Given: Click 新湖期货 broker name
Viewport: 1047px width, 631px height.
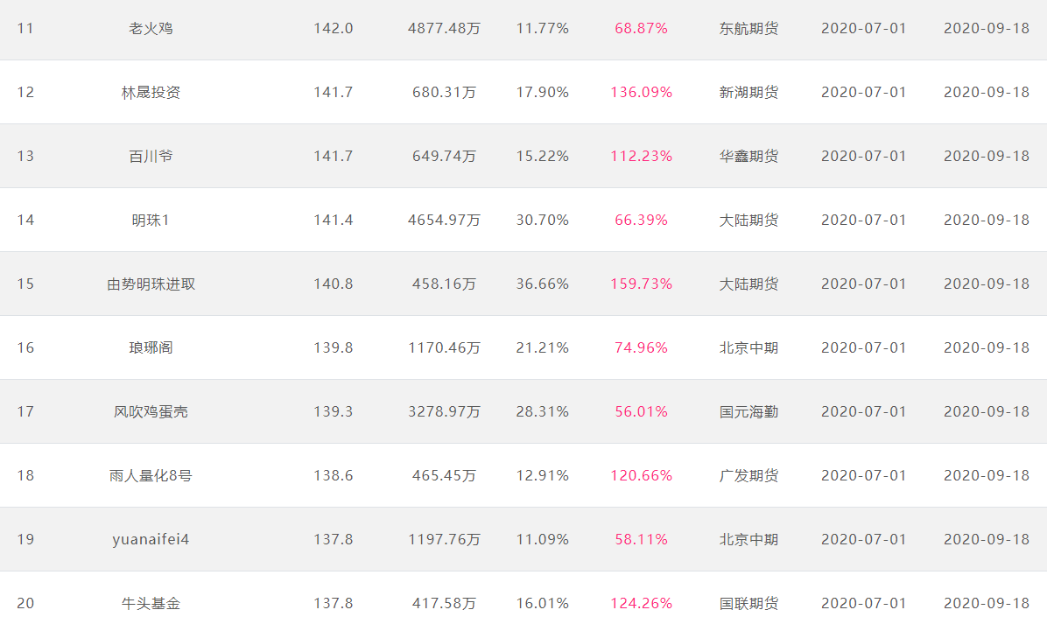Looking at the screenshot, I should tap(748, 93).
